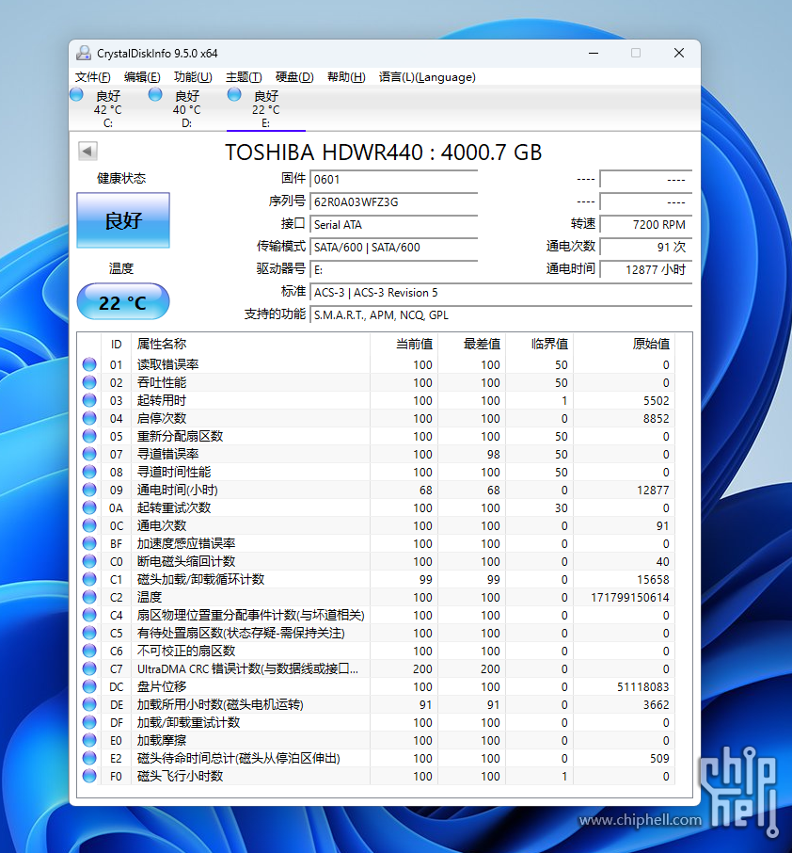This screenshot has width=792, height=853.
Task: Click the 传输模式 SATA/600 field
Action: 393,247
